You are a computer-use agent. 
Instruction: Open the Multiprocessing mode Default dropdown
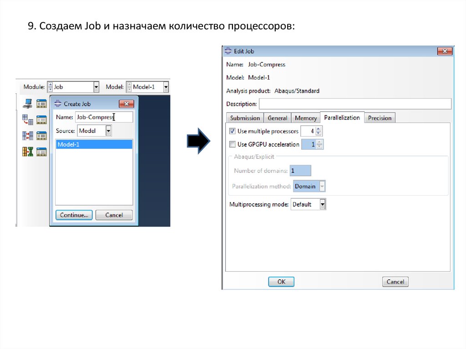323,204
